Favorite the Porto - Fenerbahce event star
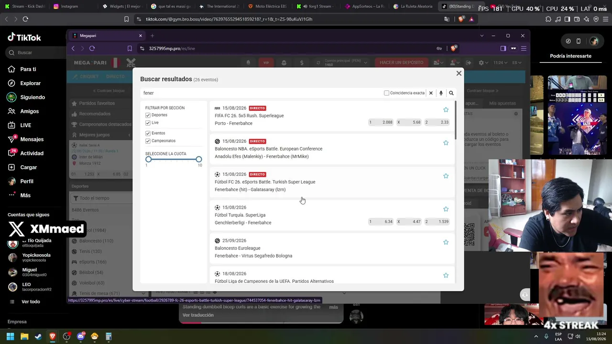 pos(446,110)
